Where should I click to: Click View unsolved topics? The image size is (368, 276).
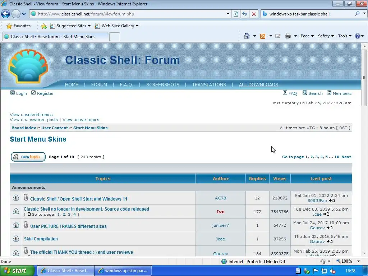(x=31, y=115)
